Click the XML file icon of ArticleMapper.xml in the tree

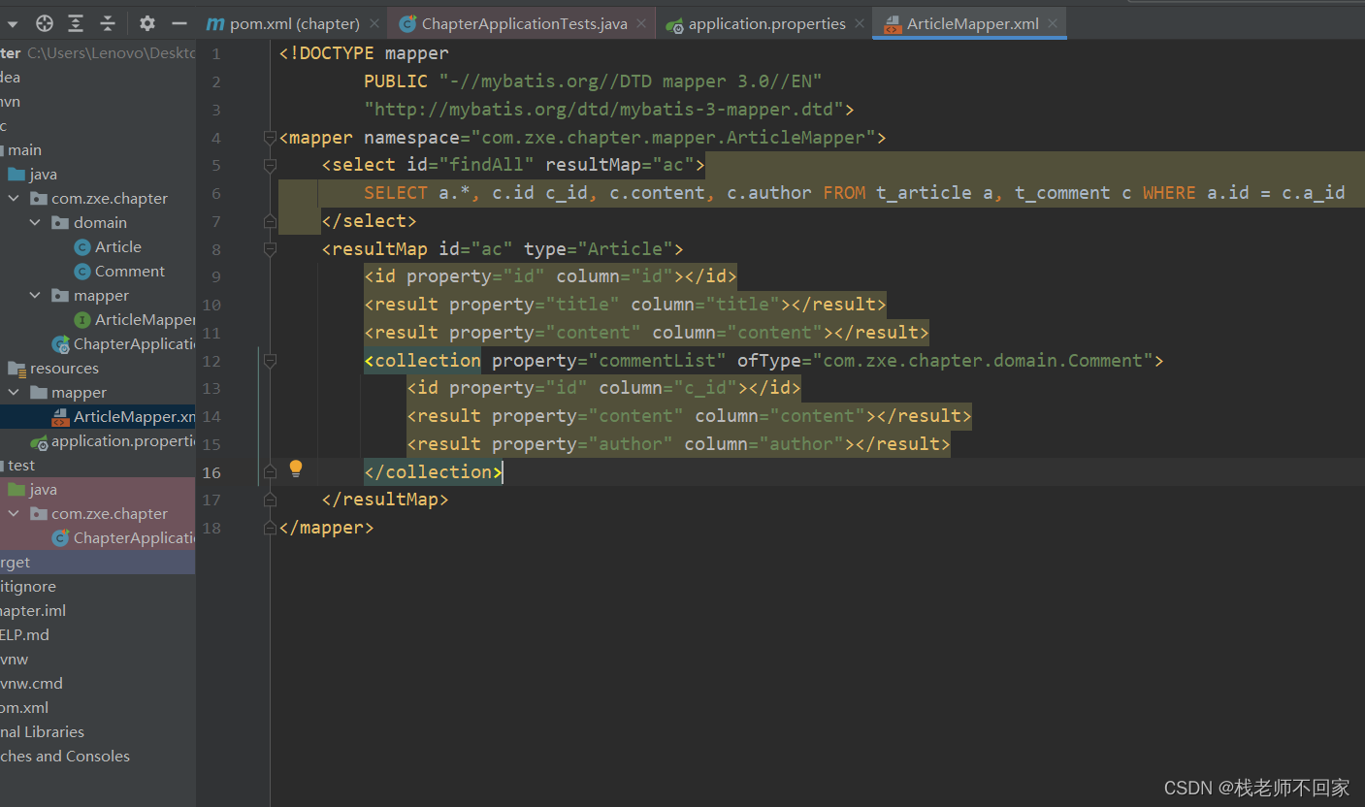[60, 417]
